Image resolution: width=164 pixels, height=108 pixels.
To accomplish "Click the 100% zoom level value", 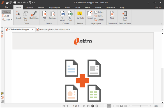I will 156,106.
